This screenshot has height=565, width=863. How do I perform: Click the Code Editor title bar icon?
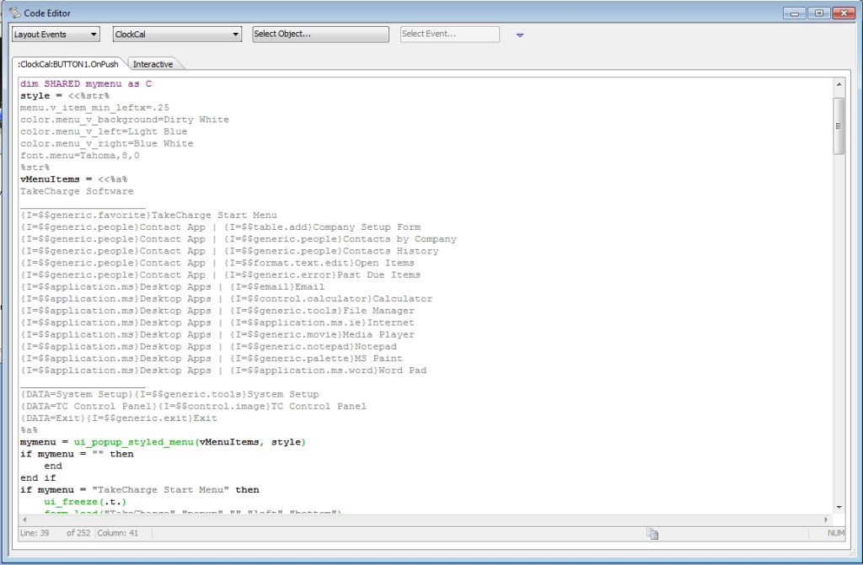(14, 13)
